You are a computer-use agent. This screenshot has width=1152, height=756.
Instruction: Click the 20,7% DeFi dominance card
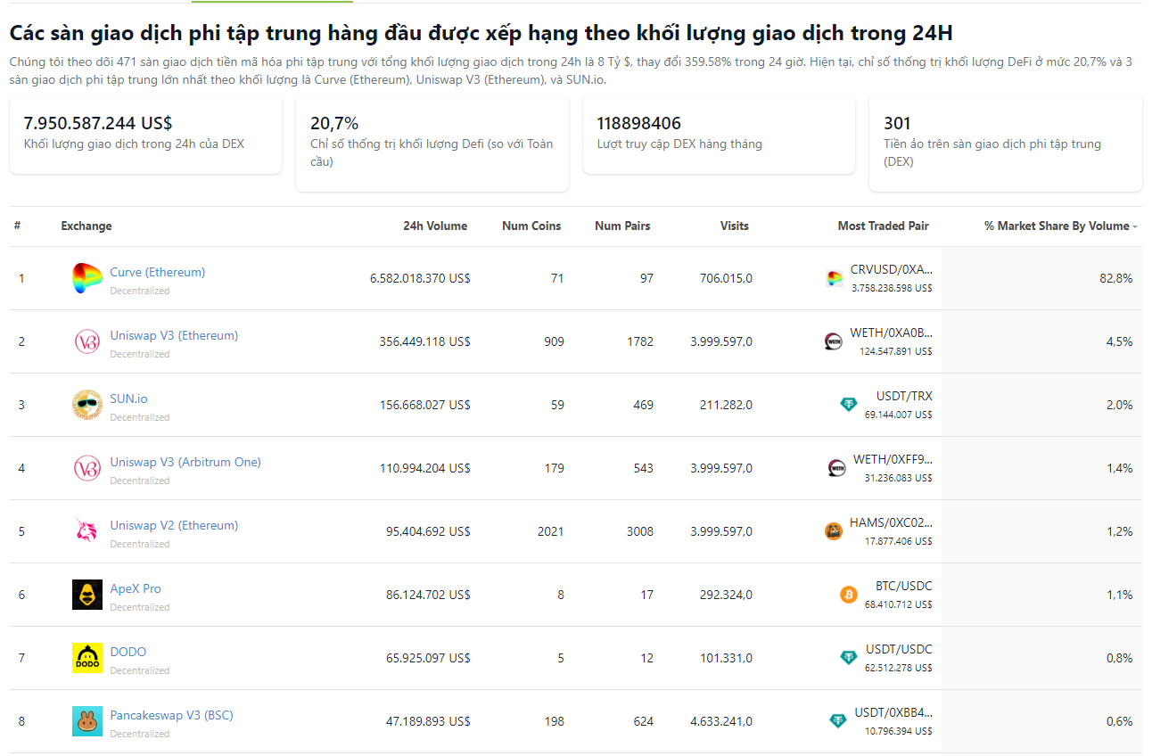click(432, 144)
